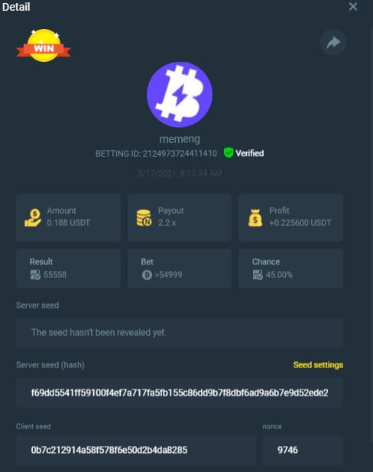Click the Amount hand-coin icon

(33, 218)
